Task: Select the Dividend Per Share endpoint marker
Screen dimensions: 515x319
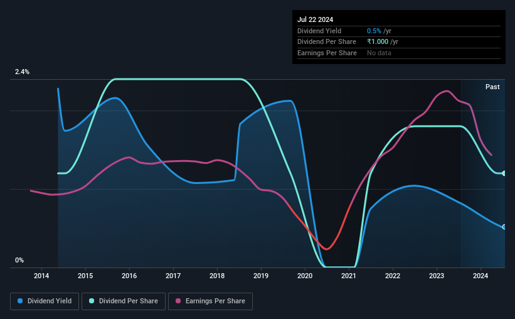Action: click(x=504, y=173)
